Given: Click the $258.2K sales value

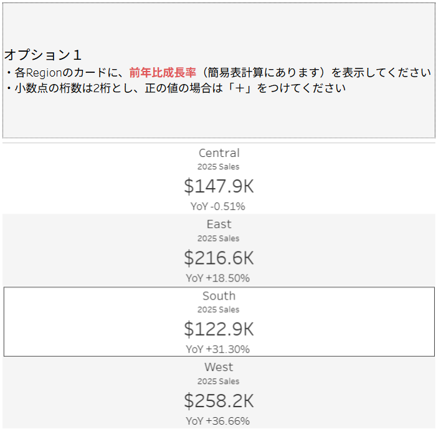Looking at the screenshot, I should tap(219, 400).
